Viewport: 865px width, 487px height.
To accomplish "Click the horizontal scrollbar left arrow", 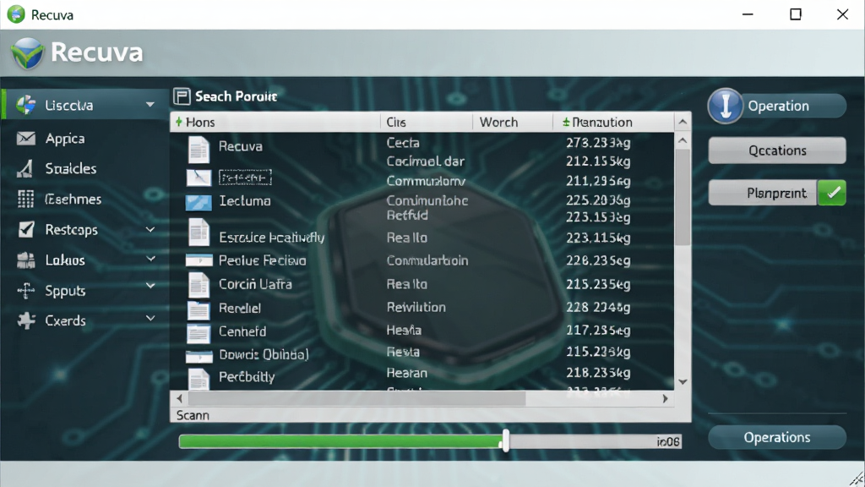I will click(179, 398).
